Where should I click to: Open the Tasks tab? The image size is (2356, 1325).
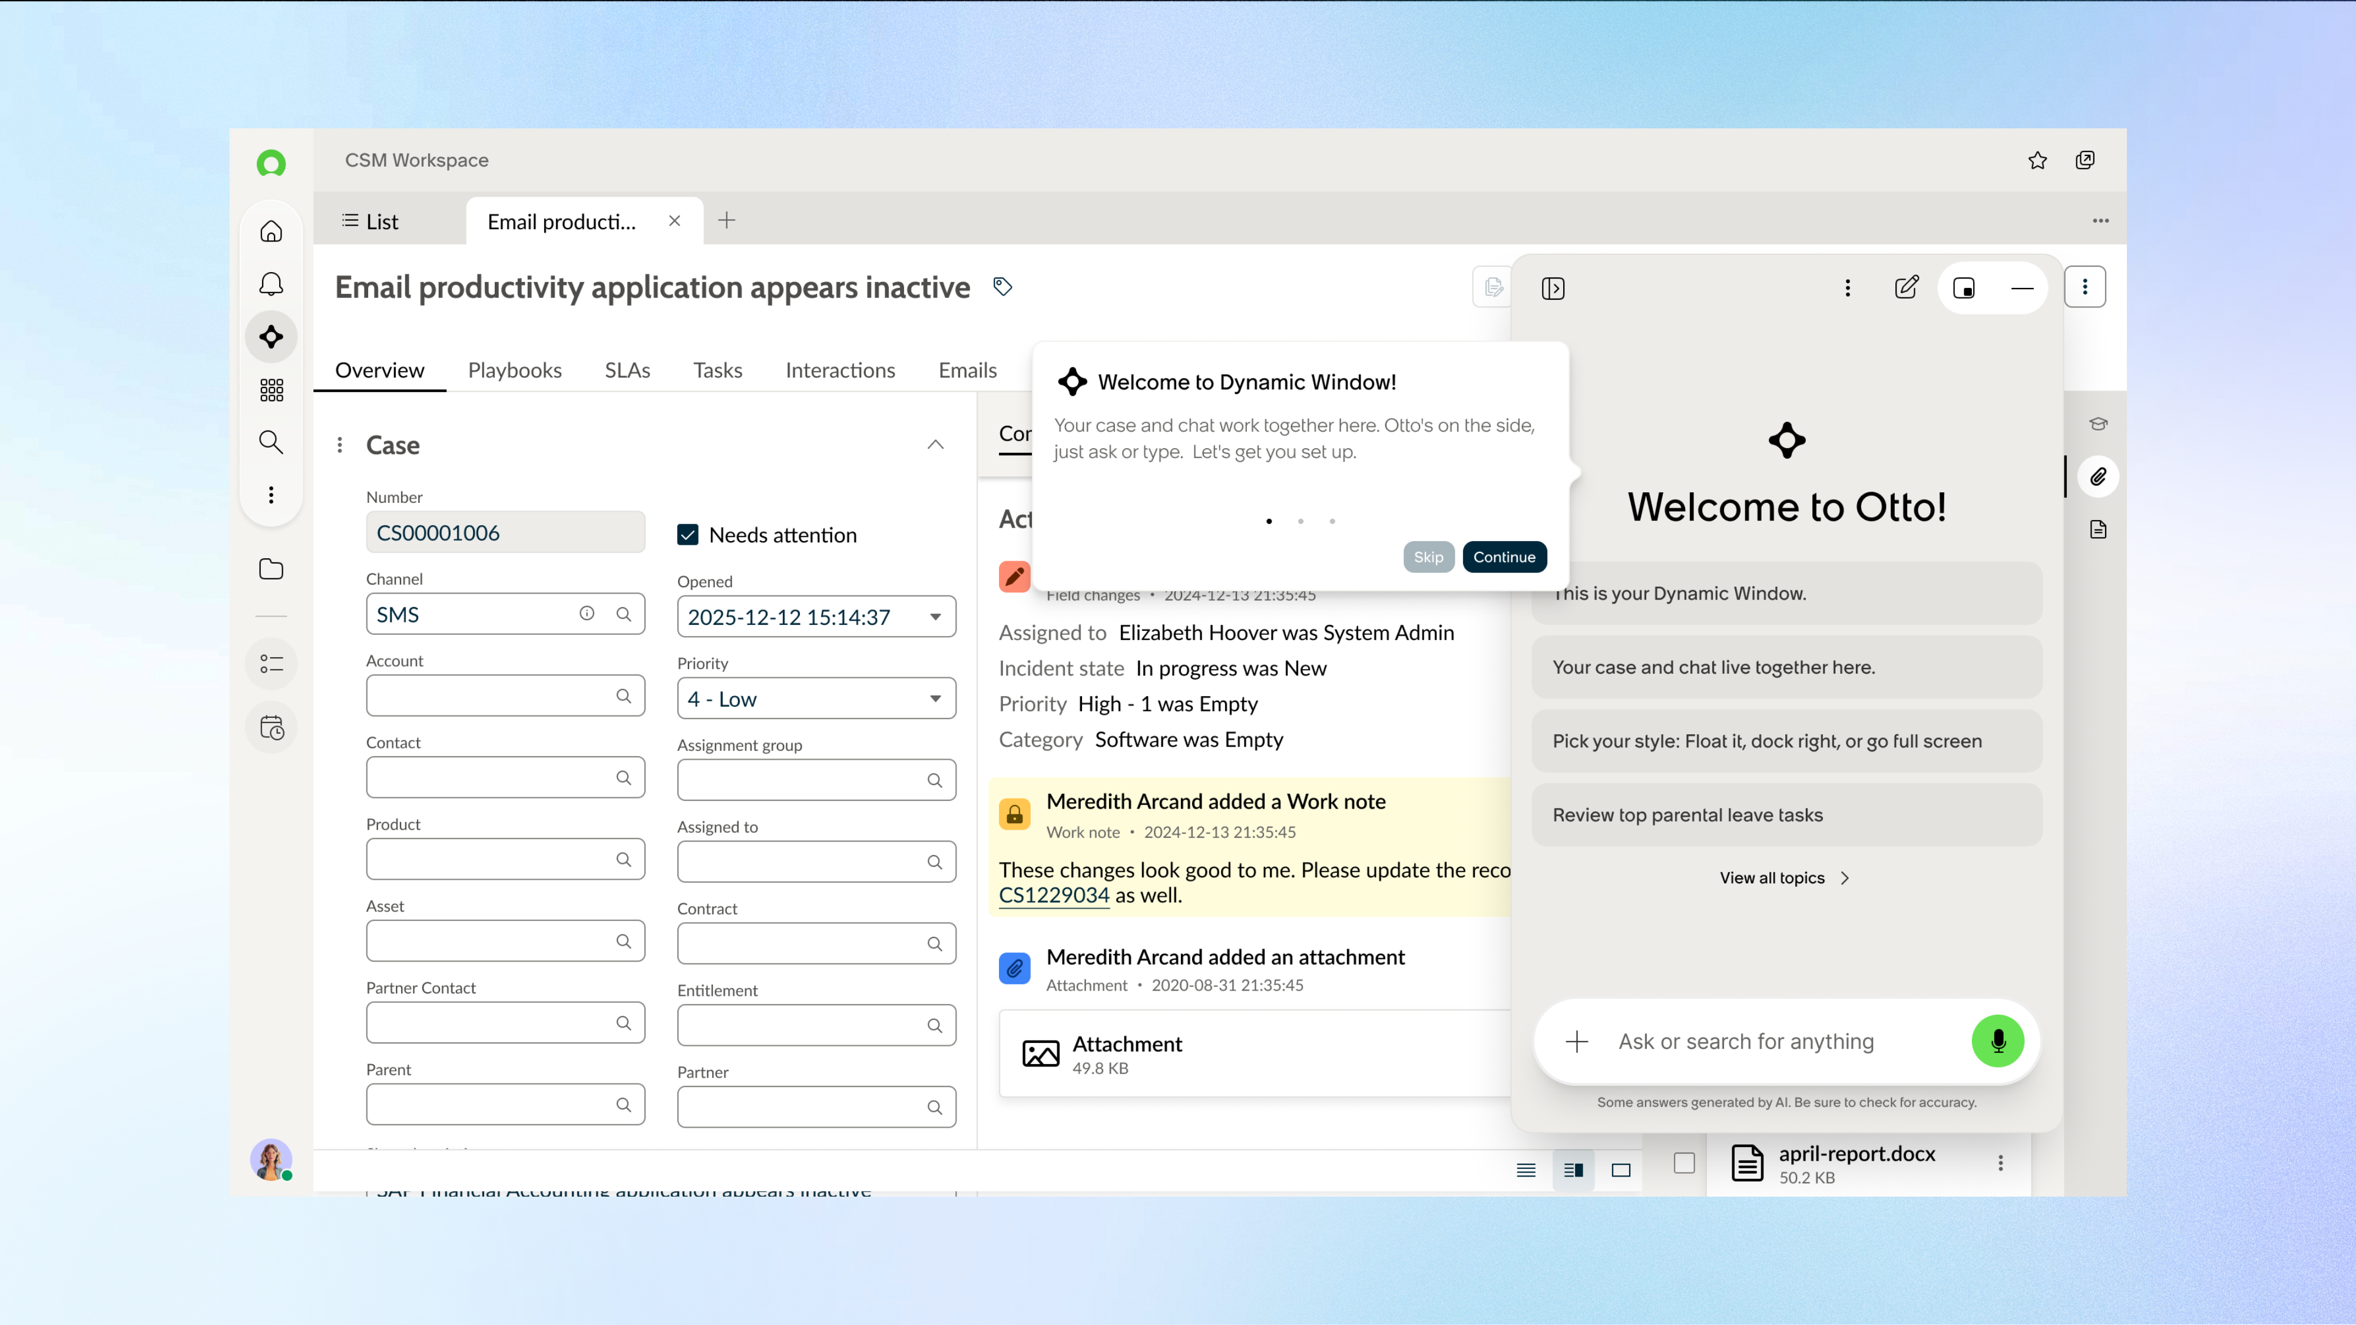click(x=718, y=370)
